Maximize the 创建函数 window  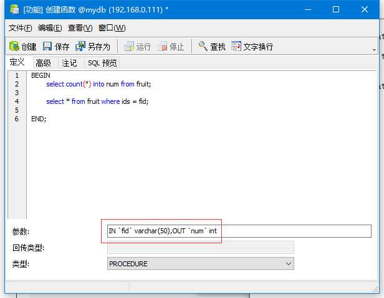pyautogui.click(x=336, y=9)
